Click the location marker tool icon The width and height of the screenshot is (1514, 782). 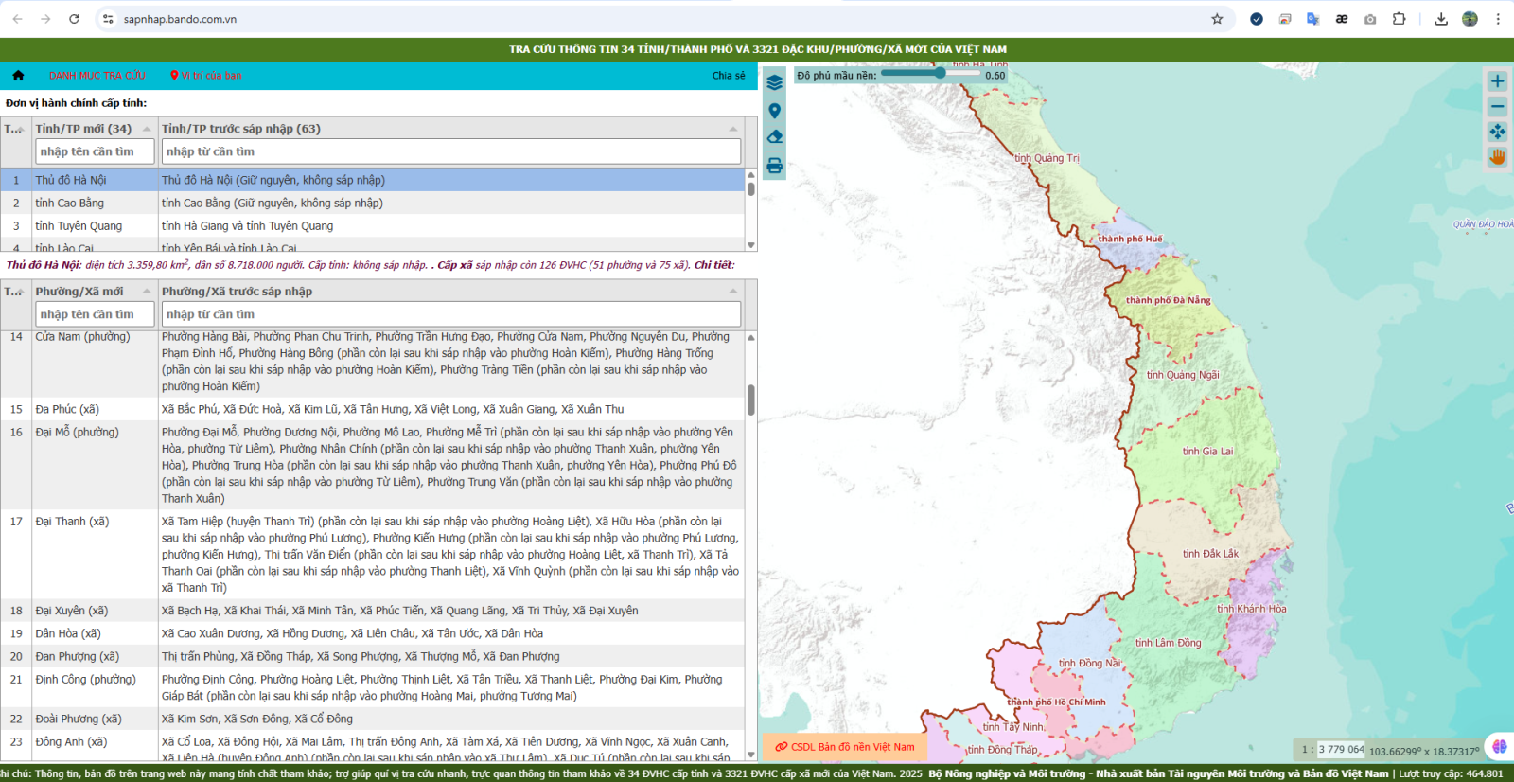tap(774, 111)
